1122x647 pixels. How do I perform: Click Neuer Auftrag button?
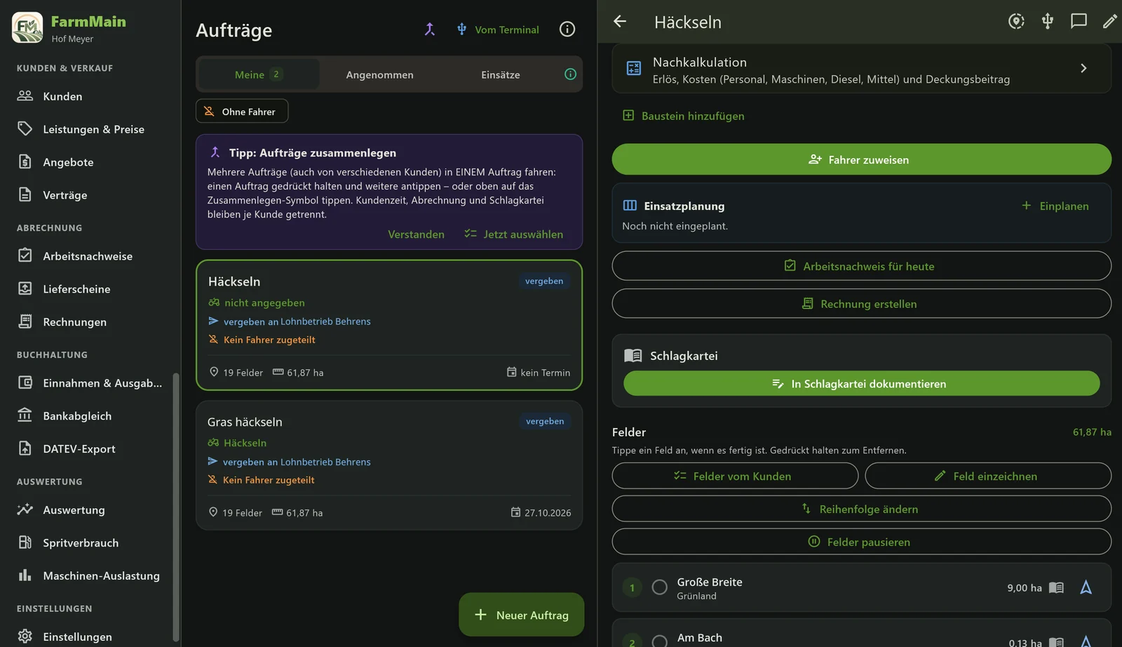pos(521,615)
